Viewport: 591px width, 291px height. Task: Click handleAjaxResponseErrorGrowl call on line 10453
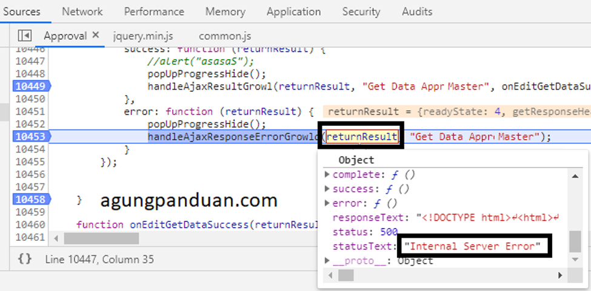click(x=233, y=137)
